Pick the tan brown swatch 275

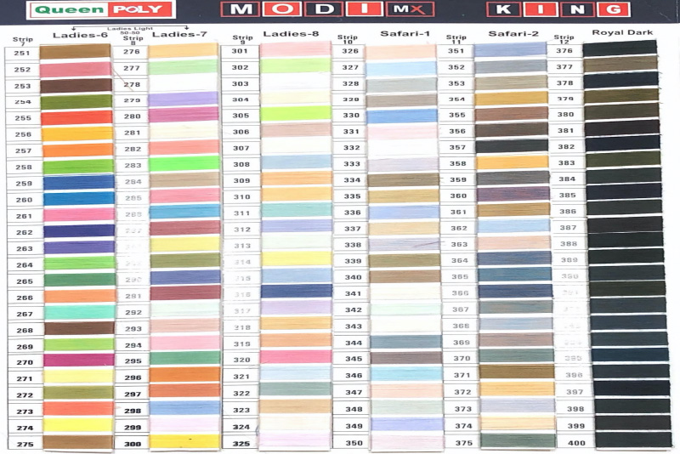pyautogui.click(x=78, y=442)
